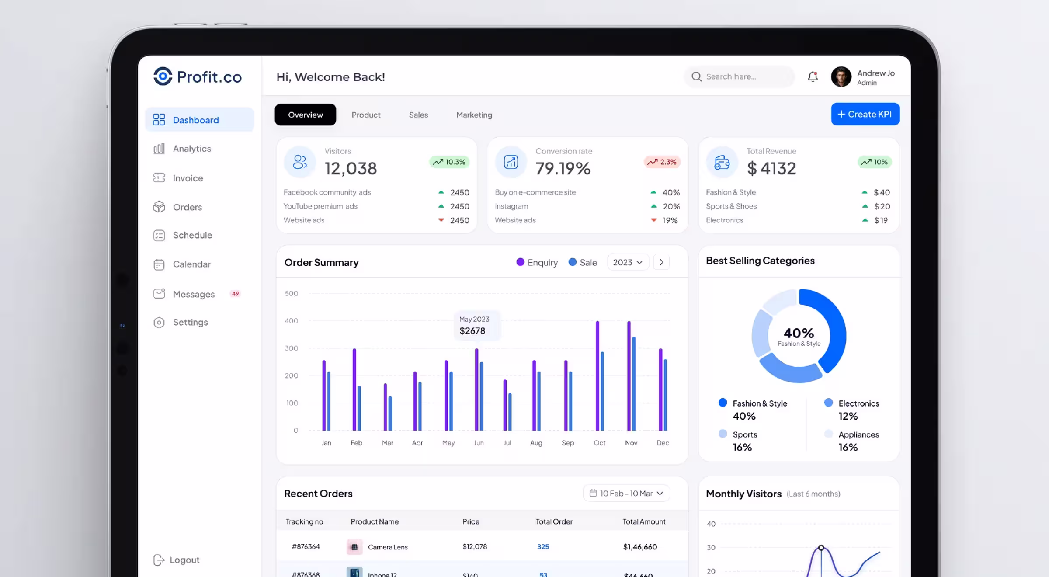Image resolution: width=1049 pixels, height=577 pixels.
Task: Click the 2.3% conversion trend badge
Action: point(662,162)
